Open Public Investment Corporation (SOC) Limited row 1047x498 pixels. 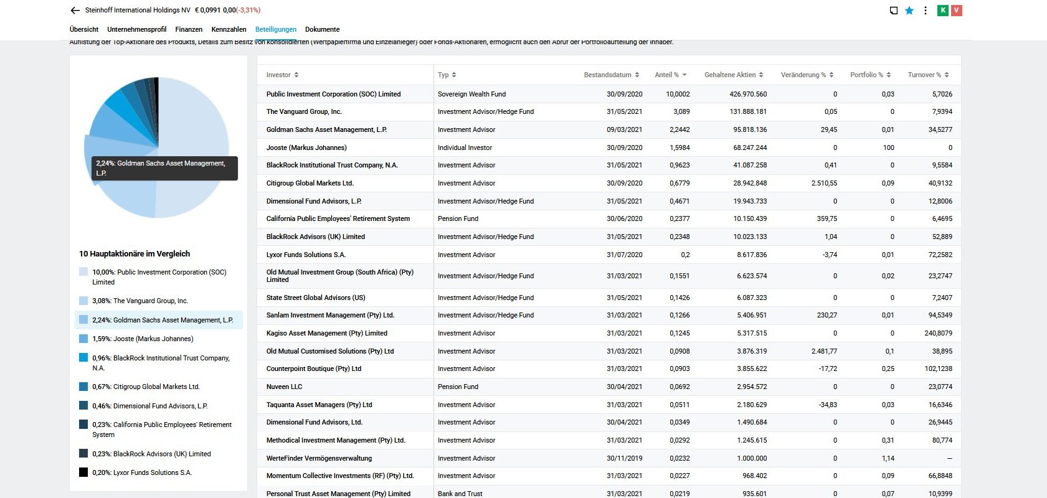[x=609, y=94]
